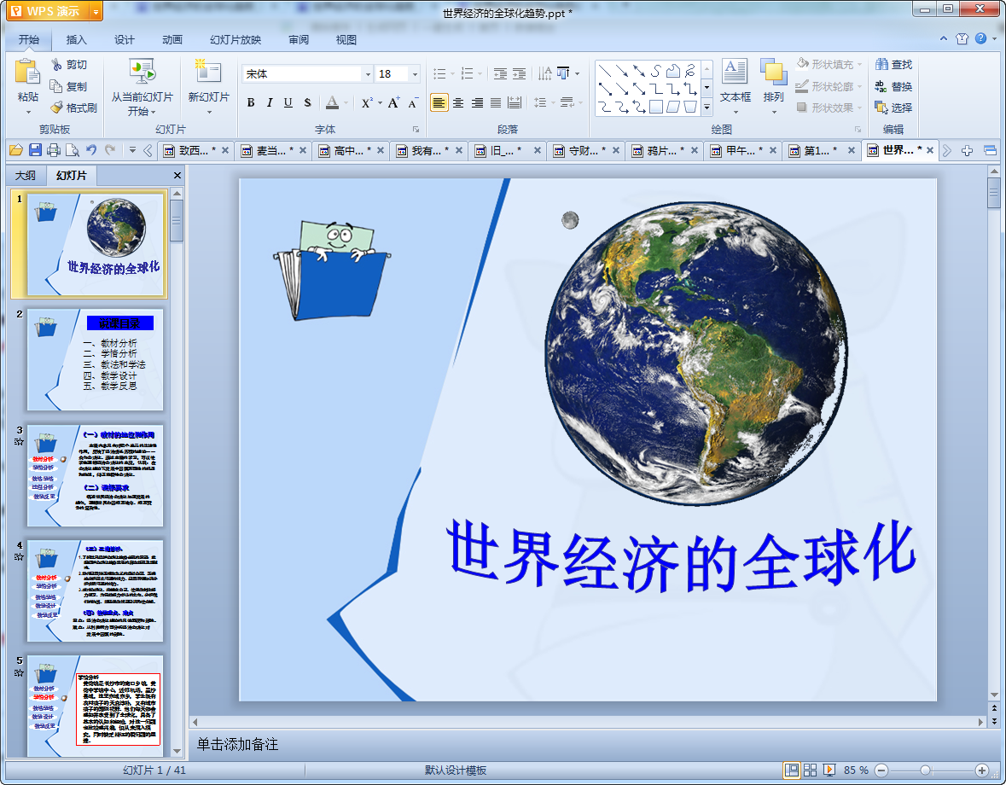
Task: Open the Review (审阅) ribbon tab
Action: [299, 40]
